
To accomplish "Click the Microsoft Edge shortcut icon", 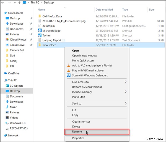I will [x=40, y=31].
